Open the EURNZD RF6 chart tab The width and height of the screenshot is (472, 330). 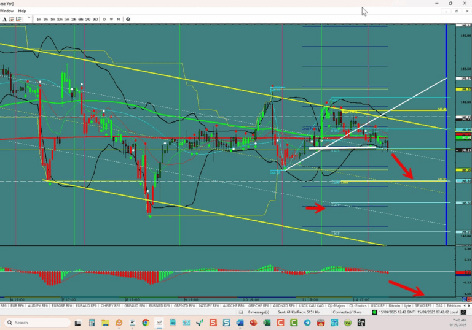point(159,305)
